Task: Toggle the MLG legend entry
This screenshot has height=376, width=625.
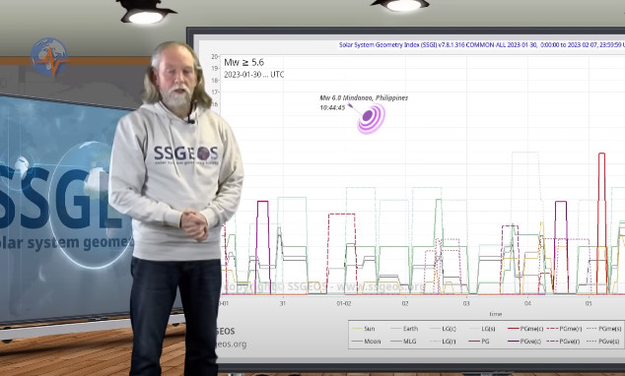Action: 403,342
